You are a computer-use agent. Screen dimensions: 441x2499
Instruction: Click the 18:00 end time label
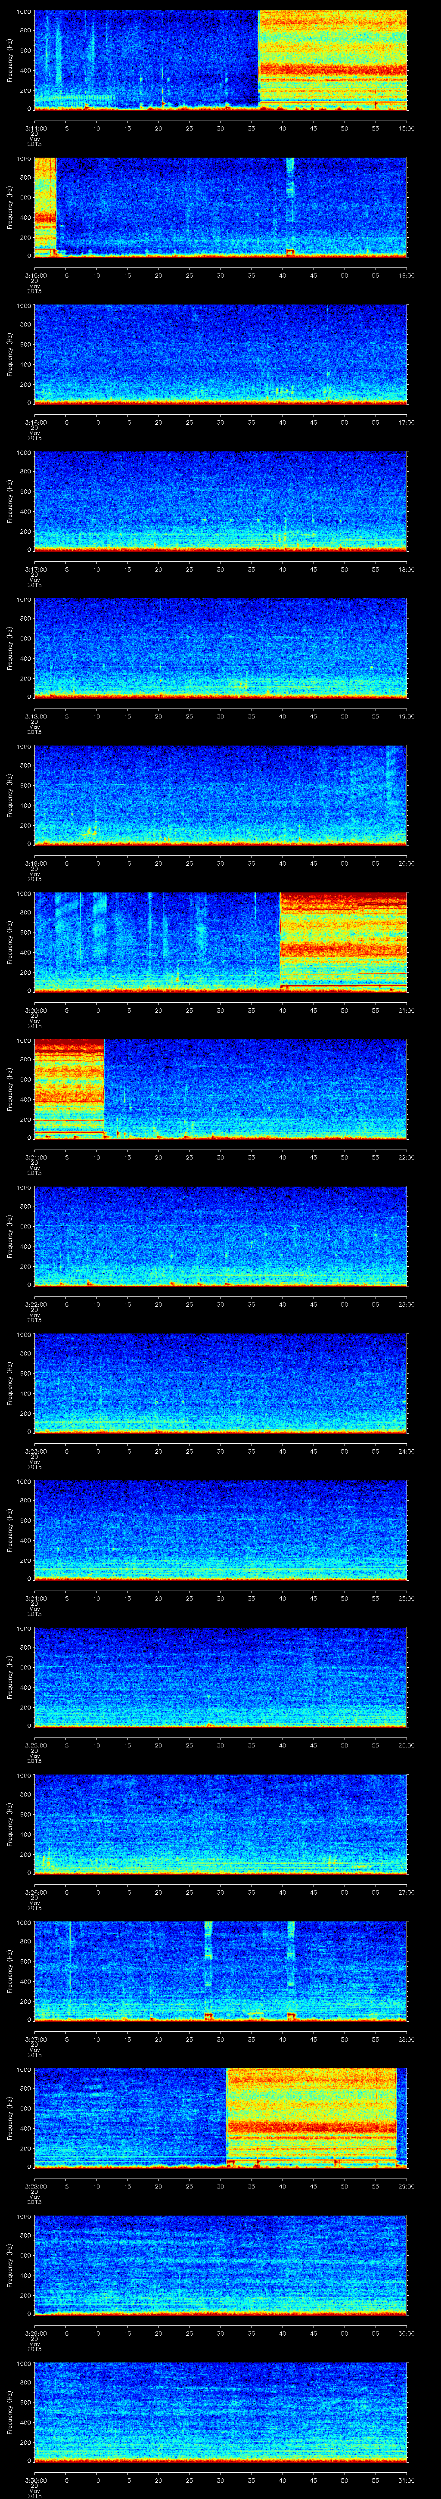click(406, 569)
